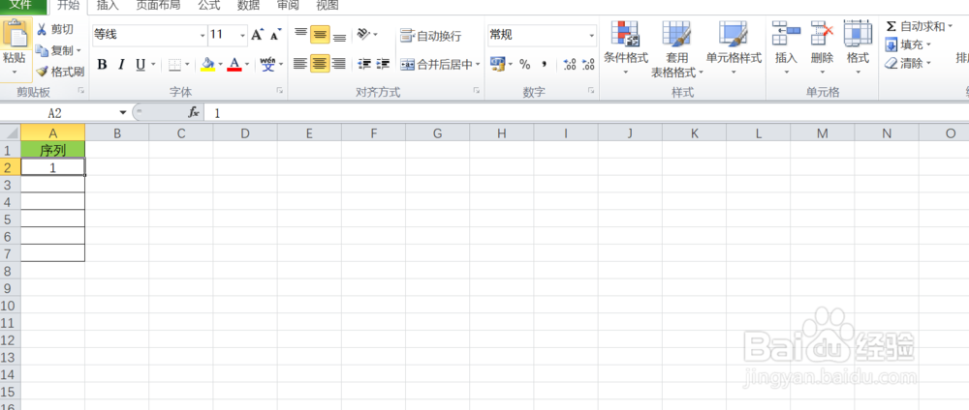
Task: Switch to the Data (数据) tab
Action: tap(248, 6)
